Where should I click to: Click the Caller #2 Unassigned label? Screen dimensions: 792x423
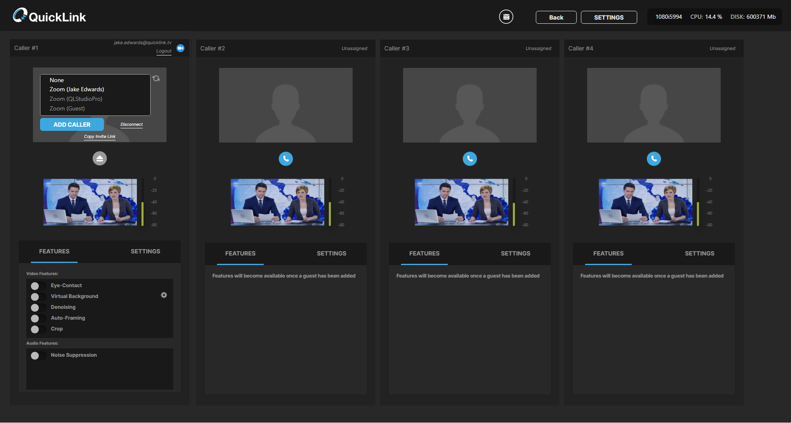[354, 48]
